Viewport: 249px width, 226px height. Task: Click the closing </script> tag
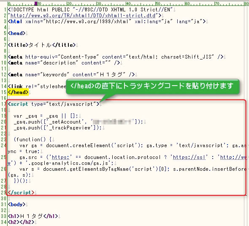coord(21,193)
